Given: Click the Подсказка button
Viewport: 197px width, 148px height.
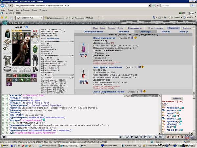Looking at the screenshot, I should coord(173,28).
